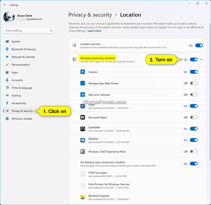This screenshot has width=211, height=205.
Task: Click the Bluetooth icon in sidebar
Action: [7, 49]
